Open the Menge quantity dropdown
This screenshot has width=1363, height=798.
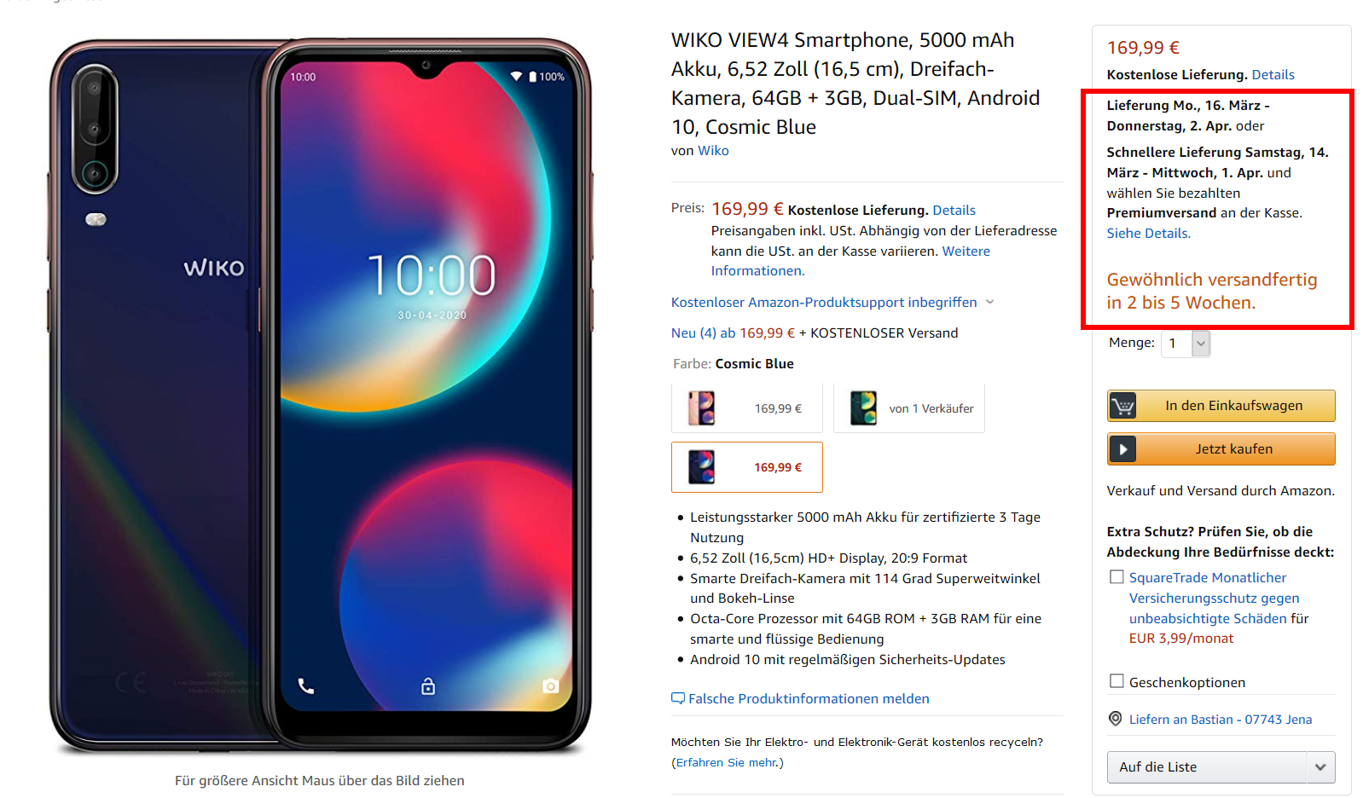pyautogui.click(x=1186, y=344)
